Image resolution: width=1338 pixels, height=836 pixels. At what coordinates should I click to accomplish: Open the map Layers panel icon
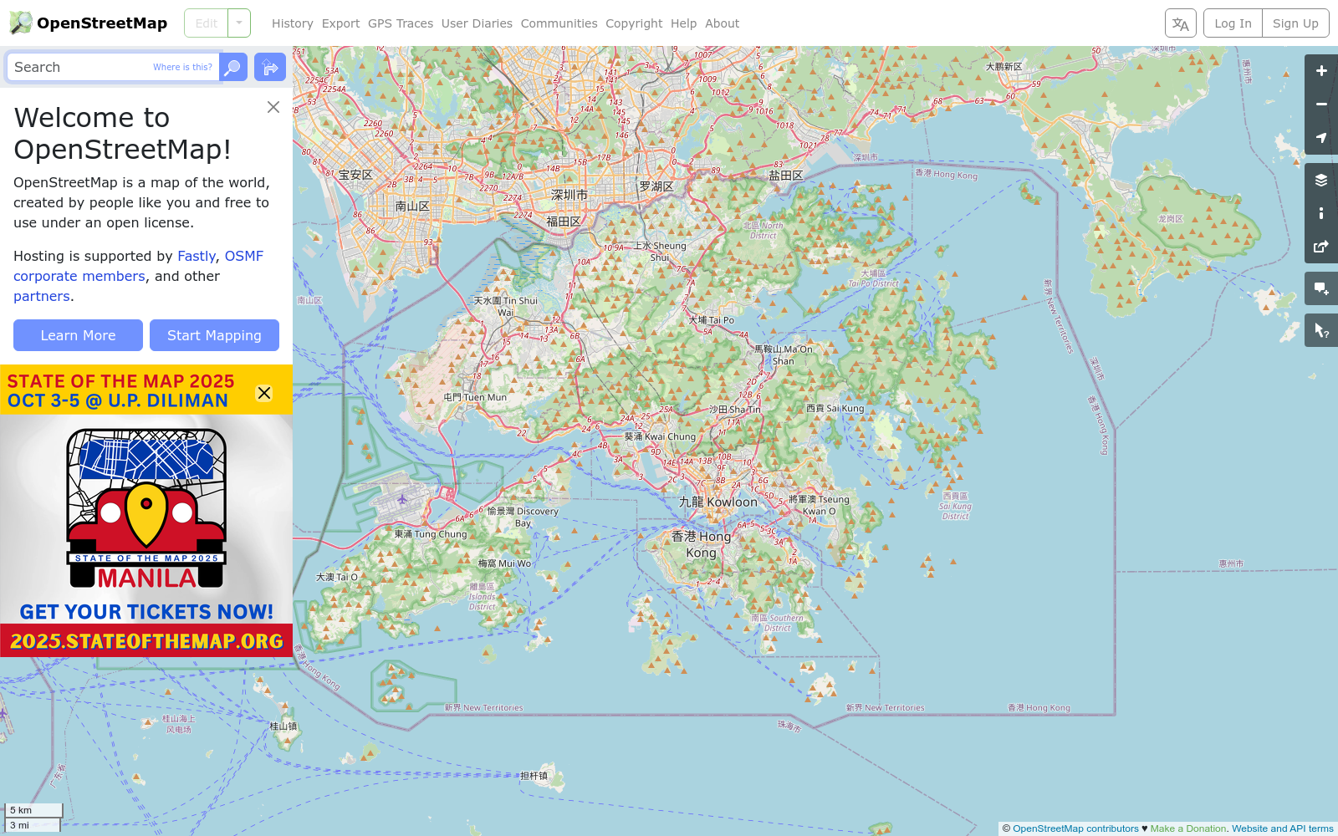coord(1321,180)
